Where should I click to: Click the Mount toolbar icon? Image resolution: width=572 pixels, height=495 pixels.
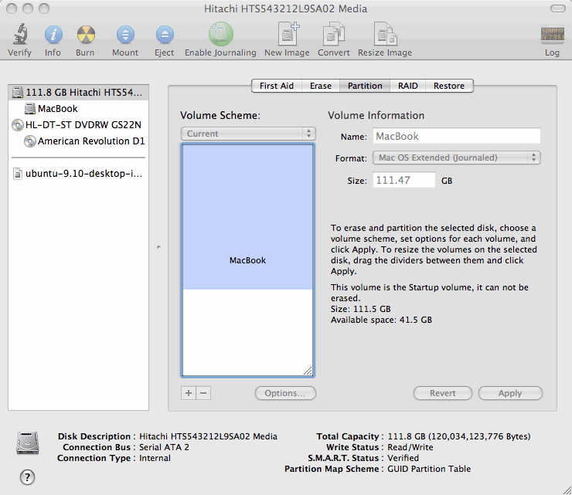(x=125, y=35)
